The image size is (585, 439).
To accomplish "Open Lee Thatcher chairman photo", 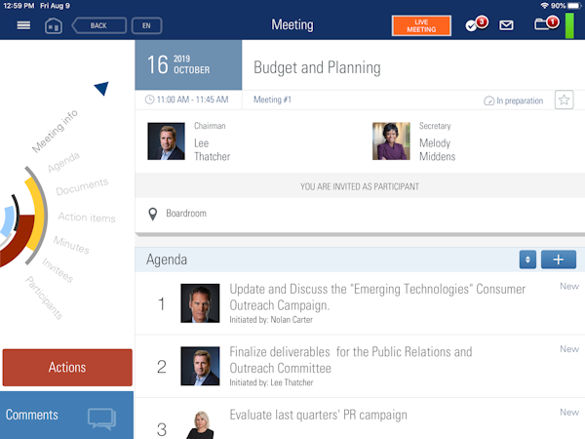I will 166,141.
